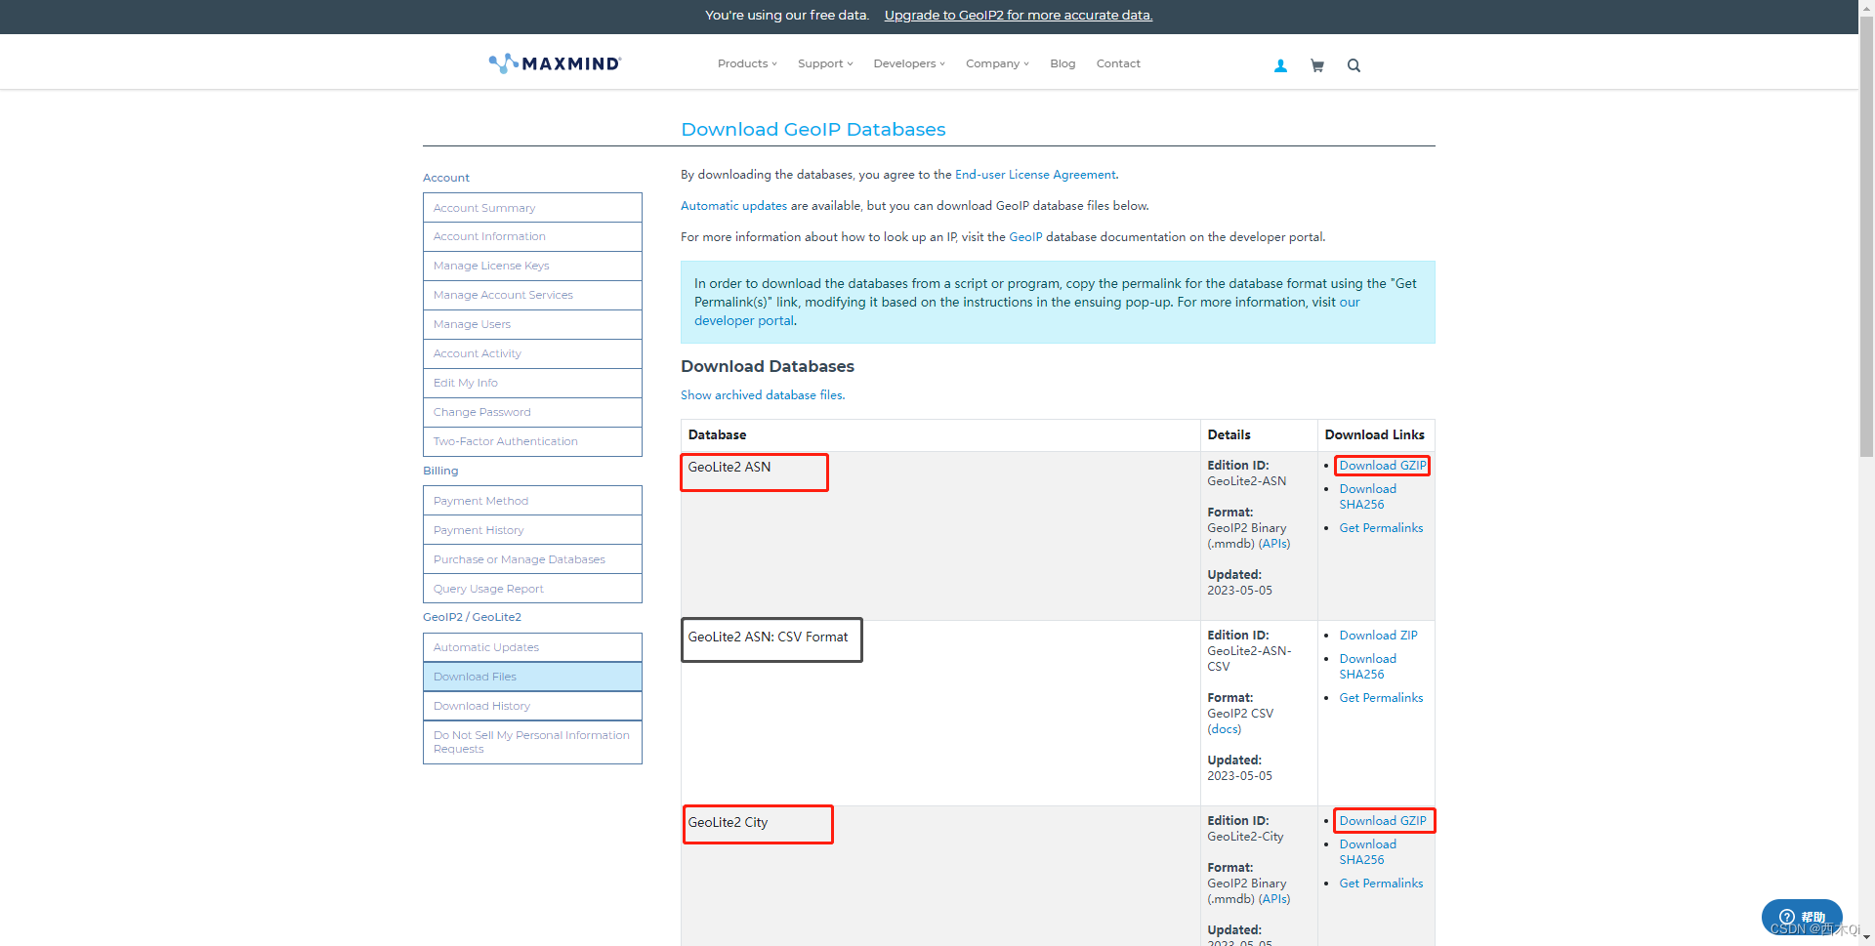Select the 'GeoLite2 City' database name
The width and height of the screenshot is (1875, 946).
(728, 822)
